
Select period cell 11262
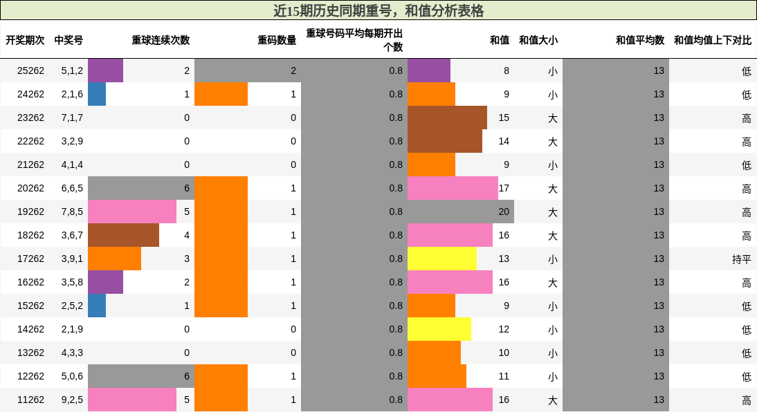pyautogui.click(x=30, y=400)
